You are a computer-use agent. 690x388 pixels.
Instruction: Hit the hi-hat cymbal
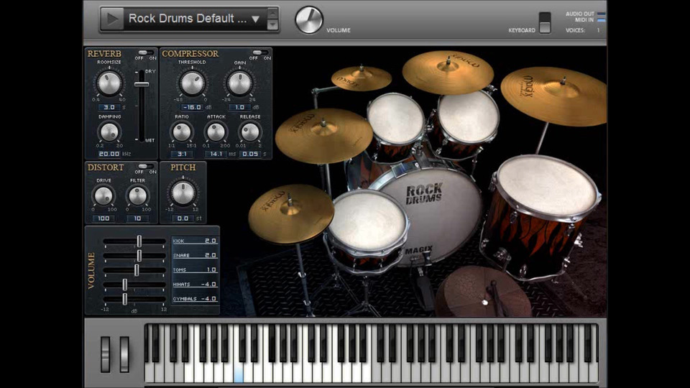click(x=291, y=213)
